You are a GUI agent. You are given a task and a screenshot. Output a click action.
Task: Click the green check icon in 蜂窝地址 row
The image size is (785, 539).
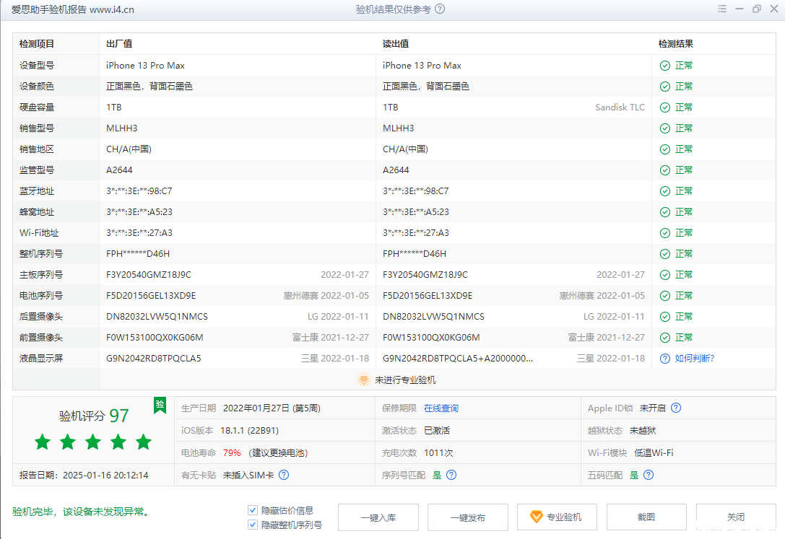(665, 213)
